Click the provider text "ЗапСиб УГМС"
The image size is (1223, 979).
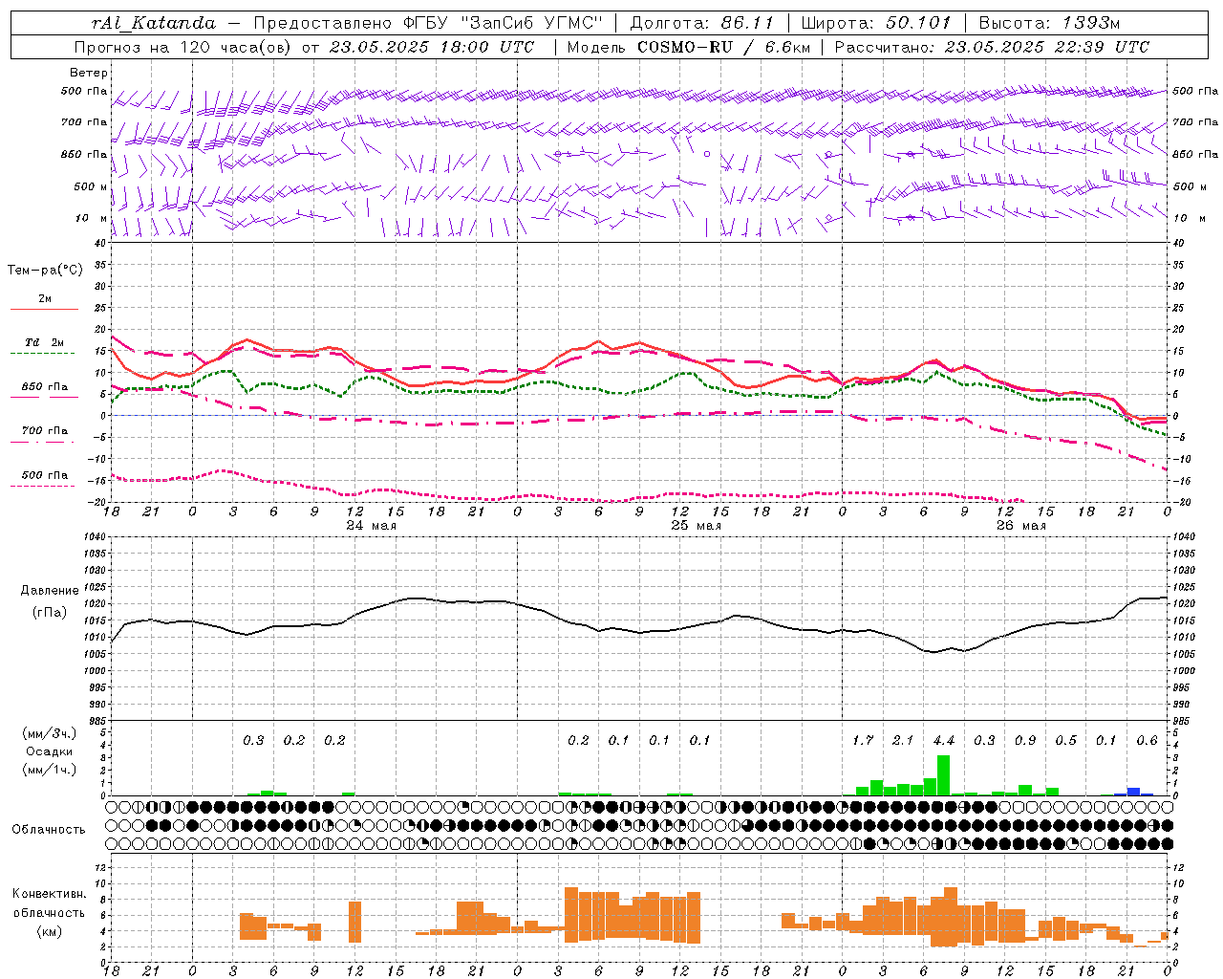[533, 22]
